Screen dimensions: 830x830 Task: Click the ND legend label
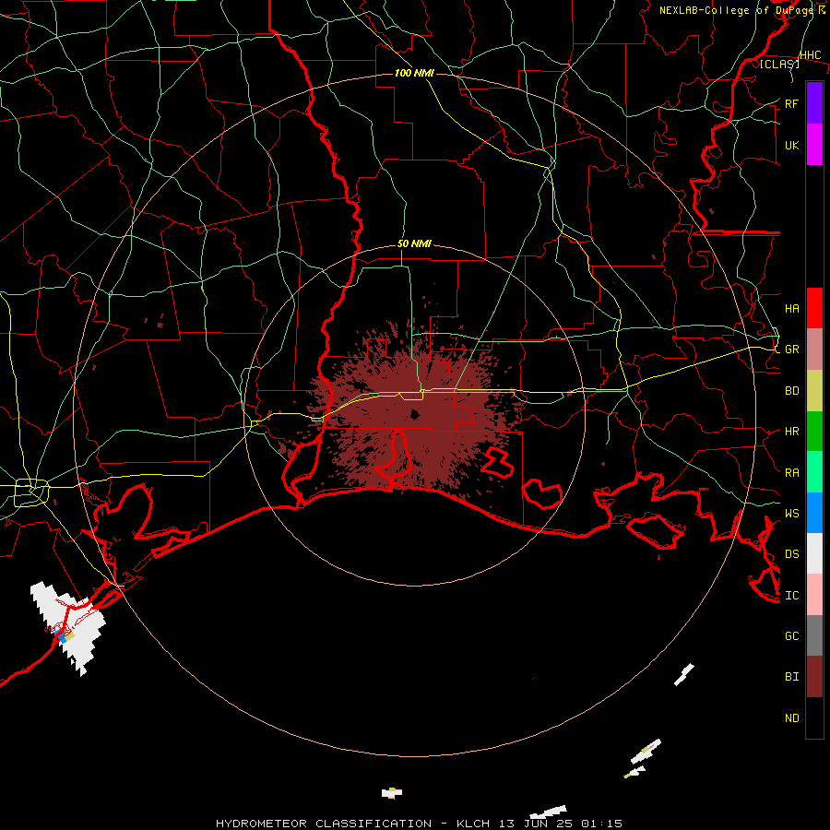pyautogui.click(x=791, y=718)
